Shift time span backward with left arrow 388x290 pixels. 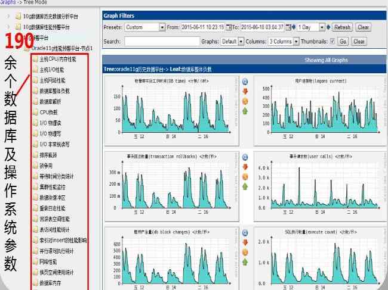click(x=294, y=27)
